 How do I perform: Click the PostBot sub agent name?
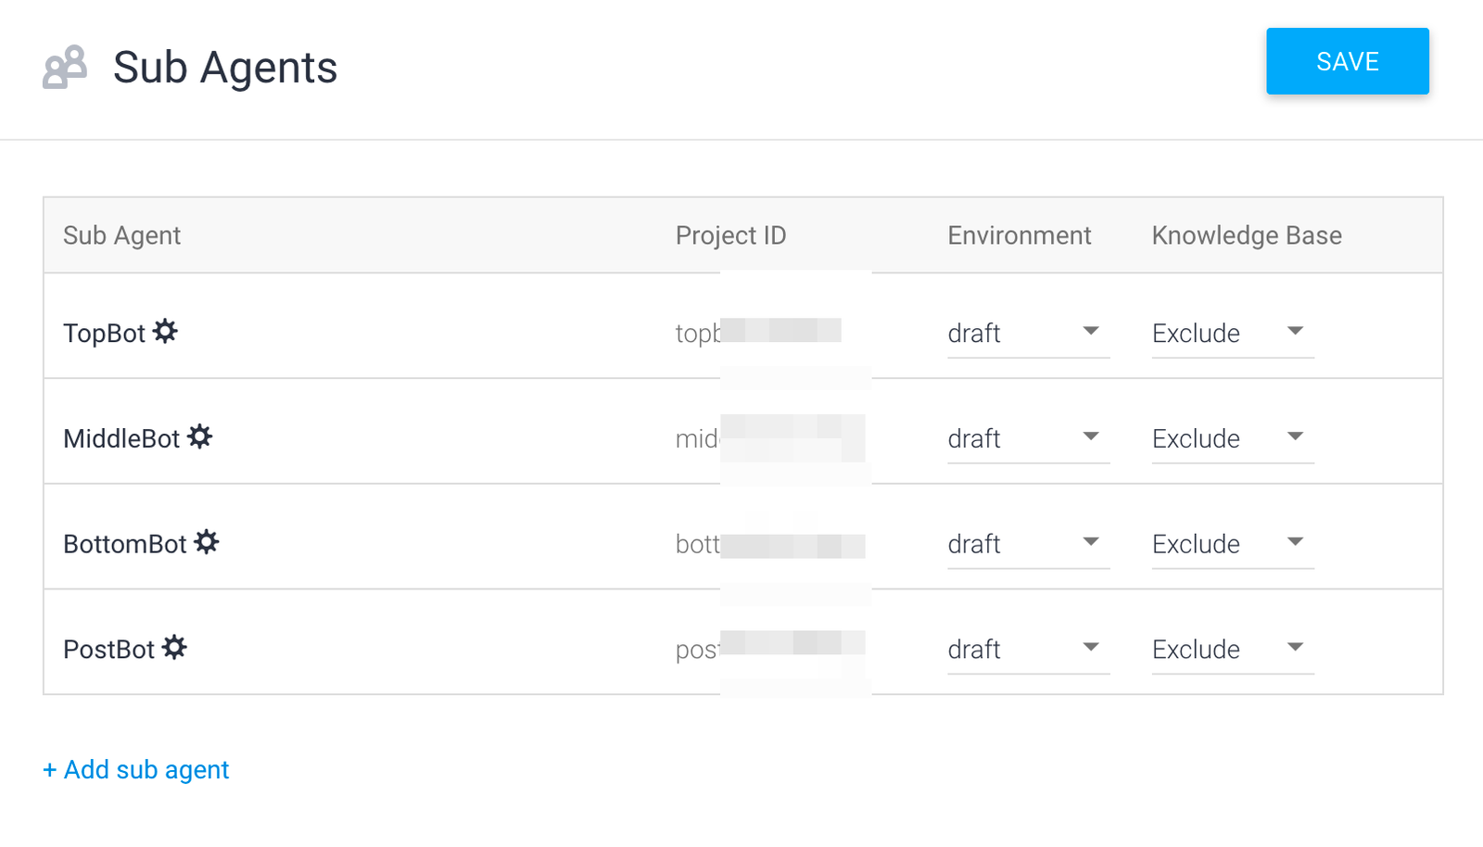point(108,650)
